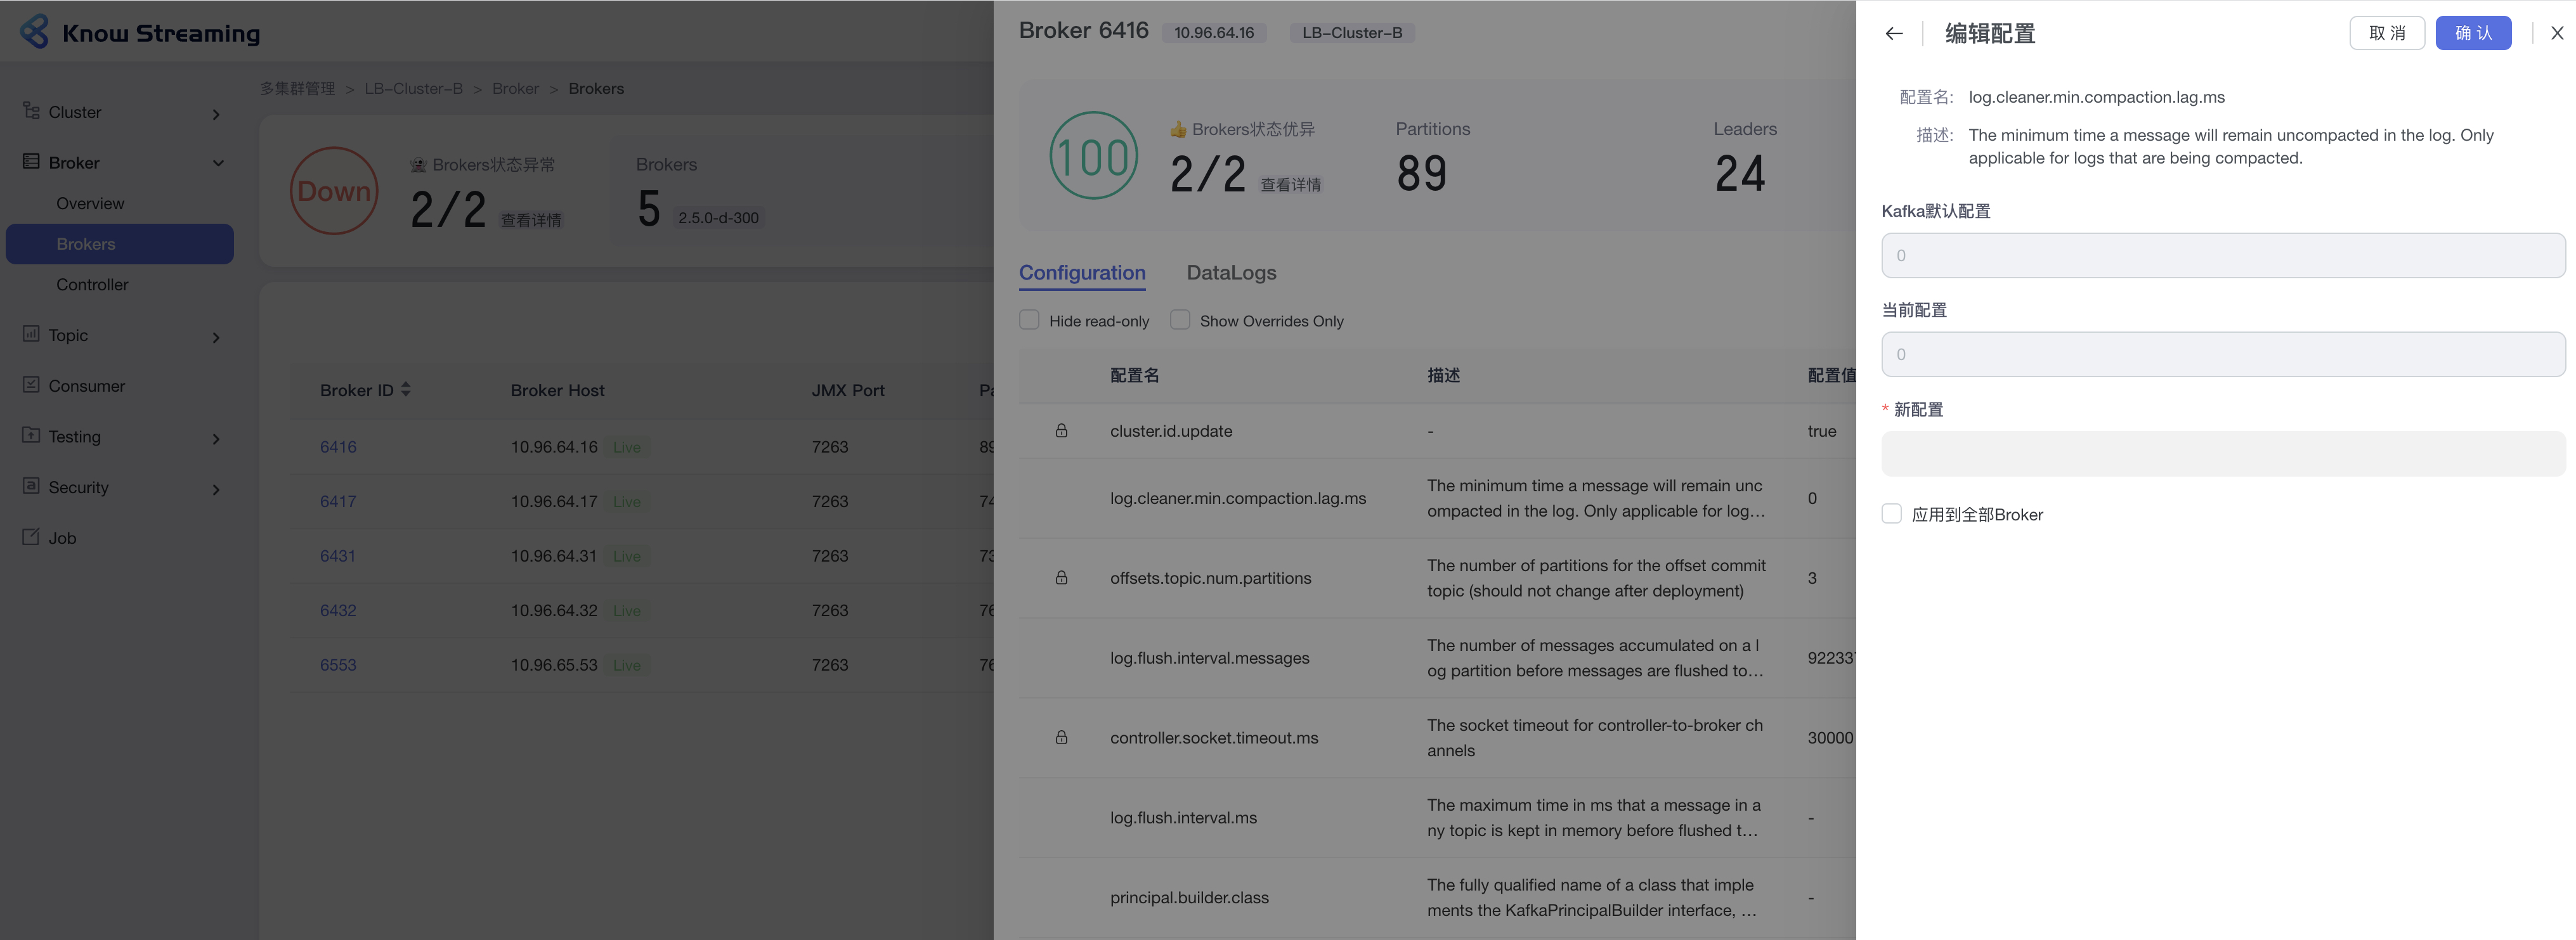Click the back arrow in edit configuration panel
The image size is (2576, 940).
coord(1893,33)
